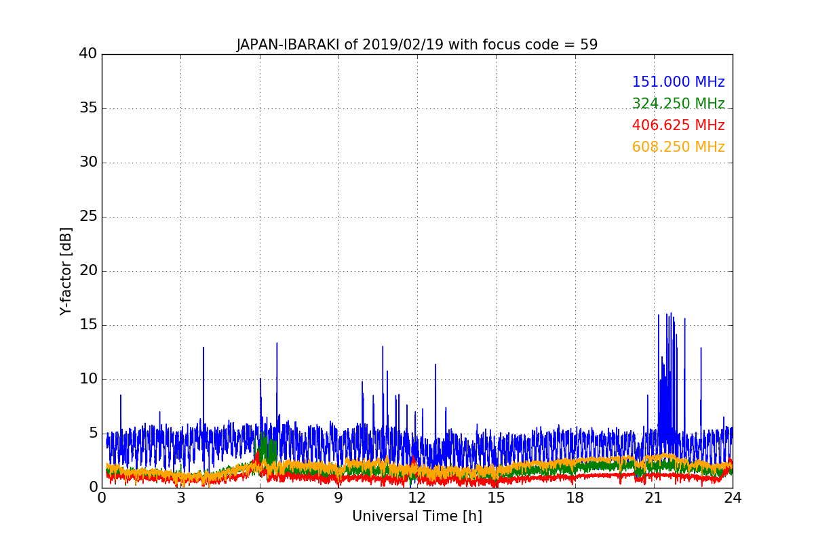The width and height of the screenshot is (814, 542).
Task: Pick the orange 608.250 MHz legend label
Action: click(x=678, y=147)
